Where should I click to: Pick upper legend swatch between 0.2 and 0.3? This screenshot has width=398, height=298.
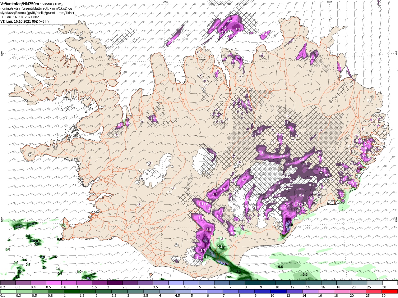coord(8,282)
